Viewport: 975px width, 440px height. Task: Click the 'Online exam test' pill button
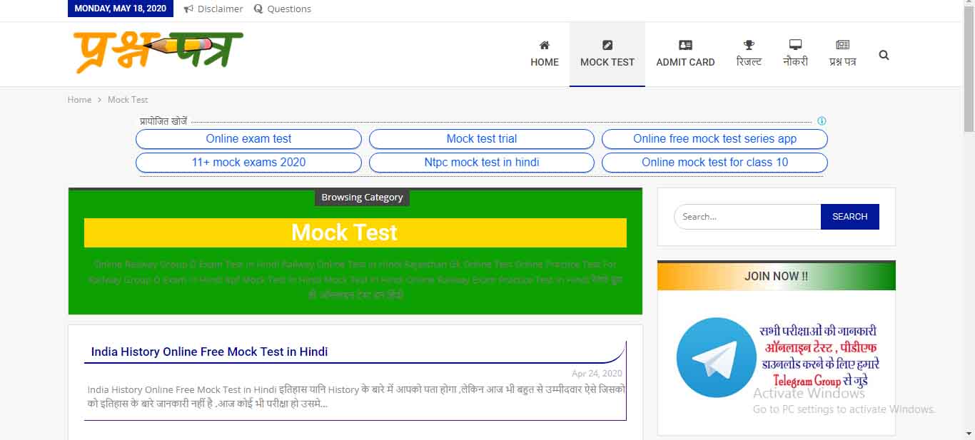248,138
